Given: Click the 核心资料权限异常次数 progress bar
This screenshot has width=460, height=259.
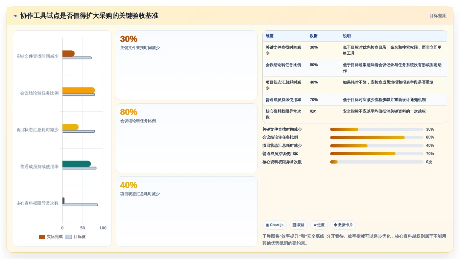Looking at the screenshot, I should coord(377,162).
